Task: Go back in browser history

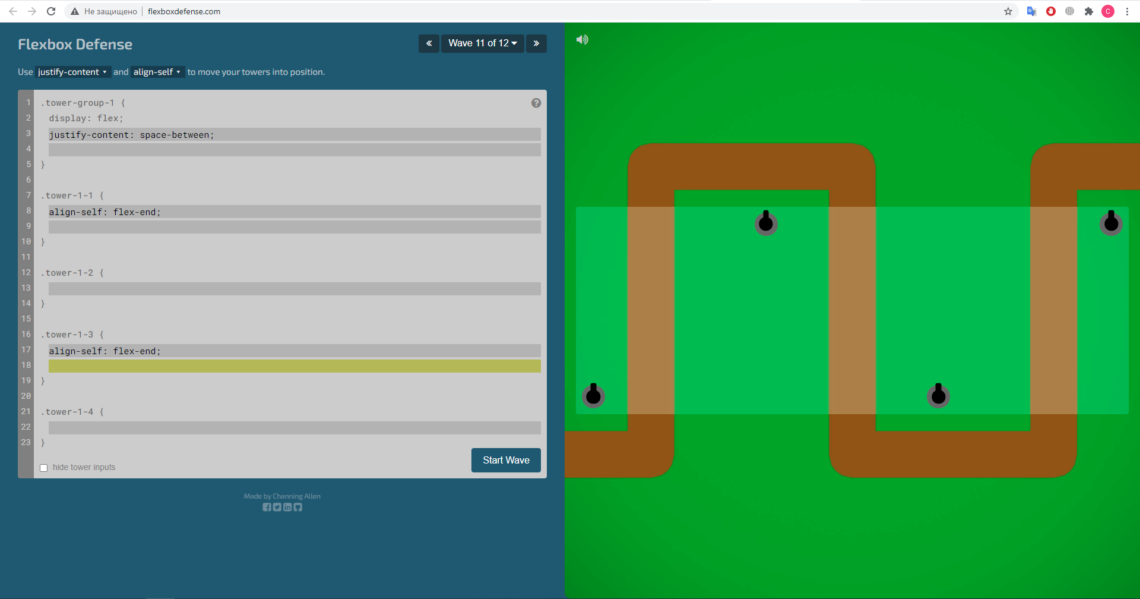Action: point(13,11)
